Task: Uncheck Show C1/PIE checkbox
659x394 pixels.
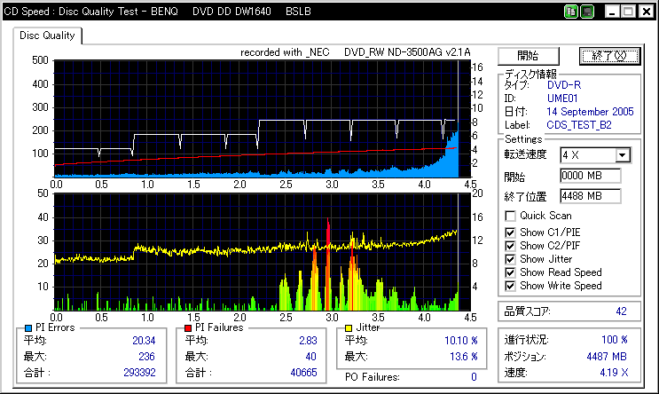Action: coord(510,232)
